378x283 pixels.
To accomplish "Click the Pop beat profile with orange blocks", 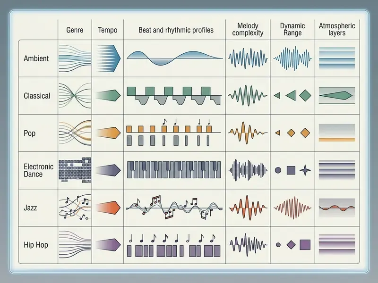I will pyautogui.click(x=173, y=132).
